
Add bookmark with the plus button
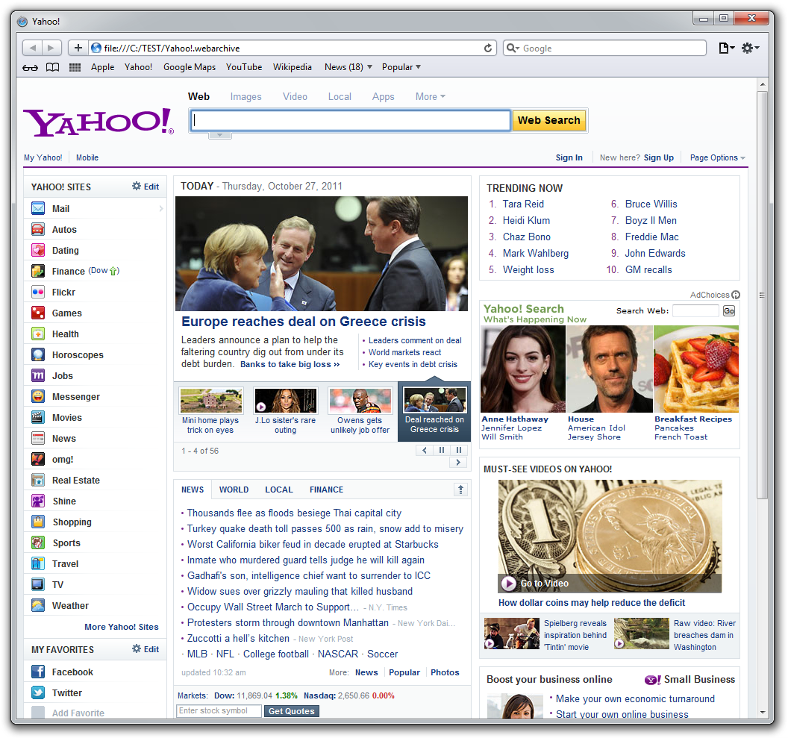click(x=78, y=49)
